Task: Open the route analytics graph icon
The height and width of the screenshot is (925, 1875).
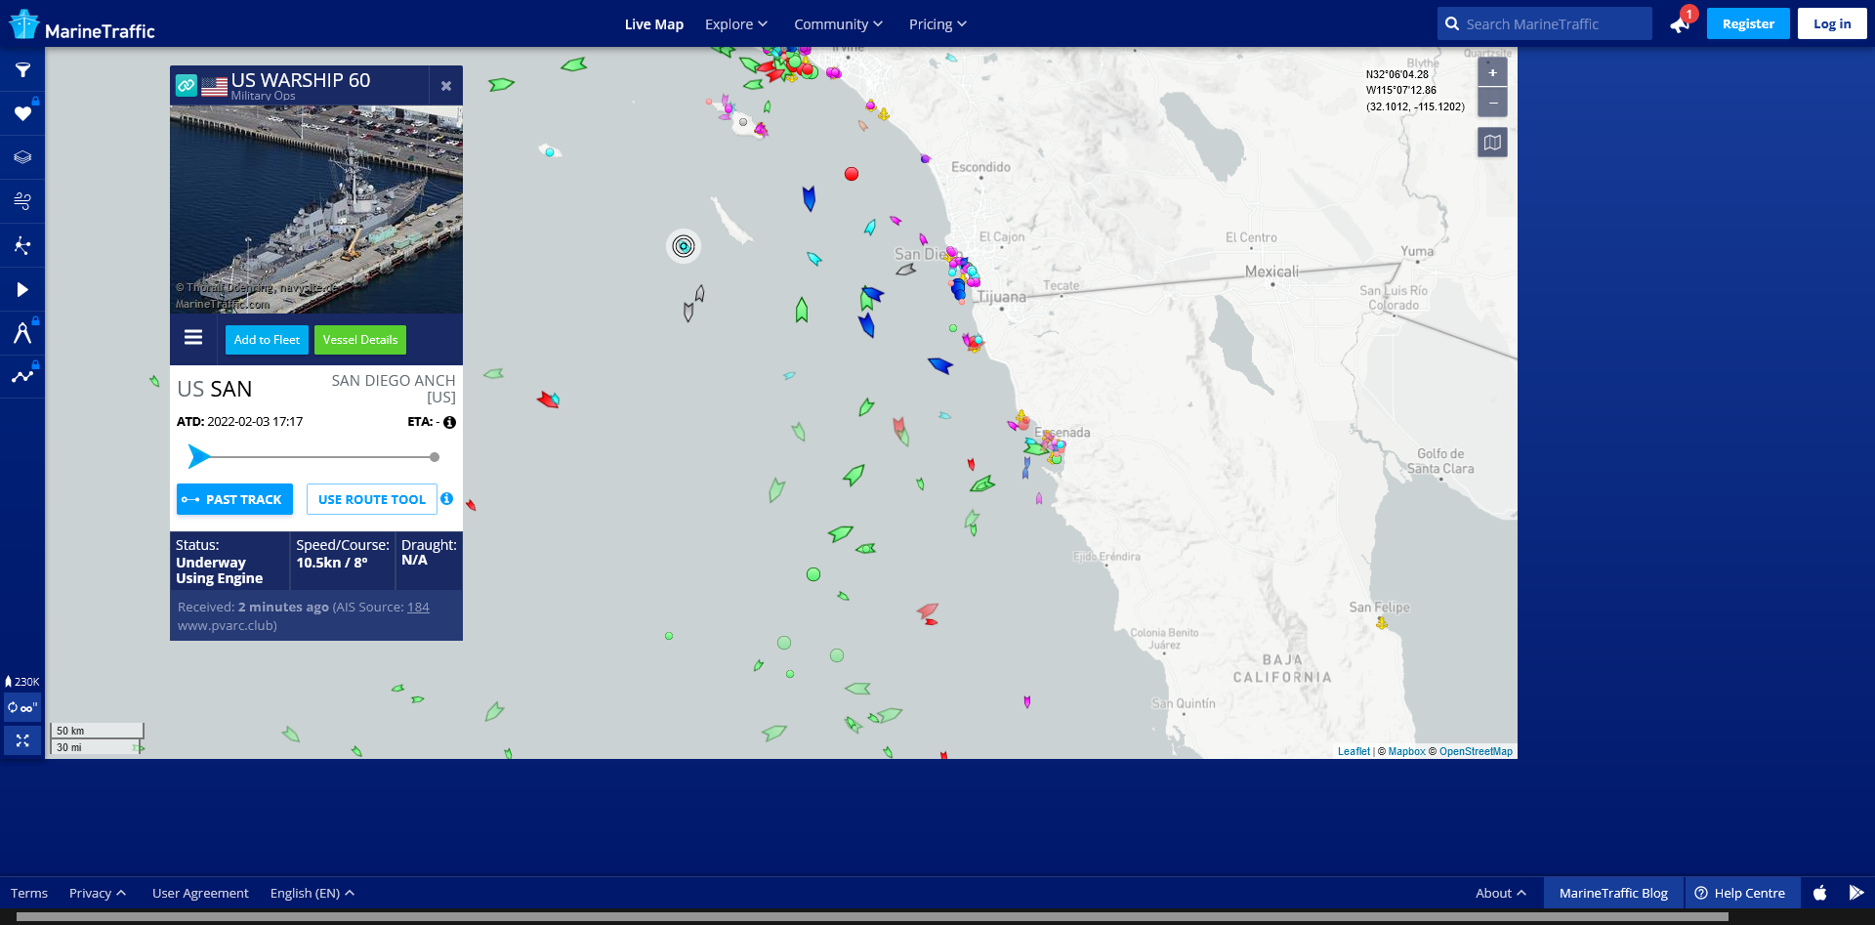Action: tap(22, 376)
